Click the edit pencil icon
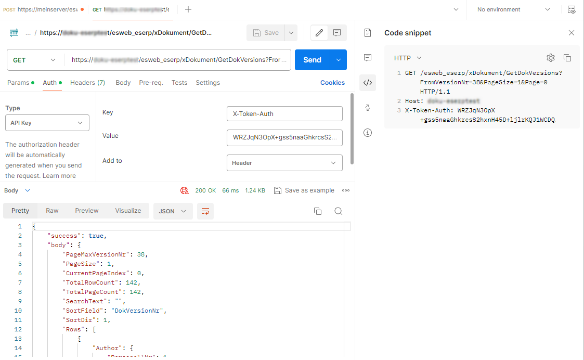 click(319, 33)
